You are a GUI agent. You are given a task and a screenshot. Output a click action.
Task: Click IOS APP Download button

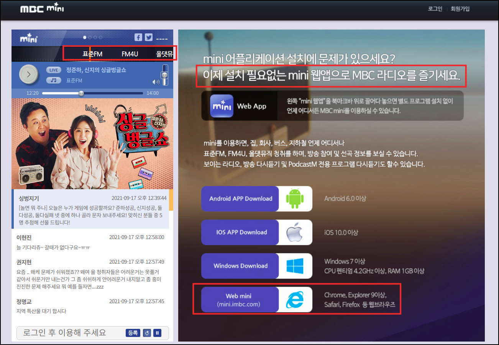tap(240, 232)
